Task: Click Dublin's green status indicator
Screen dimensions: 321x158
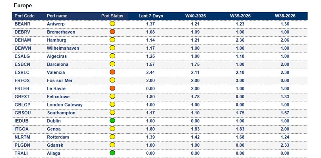Action: pyautogui.click(x=112, y=121)
